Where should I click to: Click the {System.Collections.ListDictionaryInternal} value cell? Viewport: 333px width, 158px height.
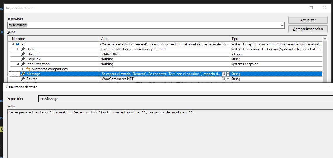click(164, 49)
